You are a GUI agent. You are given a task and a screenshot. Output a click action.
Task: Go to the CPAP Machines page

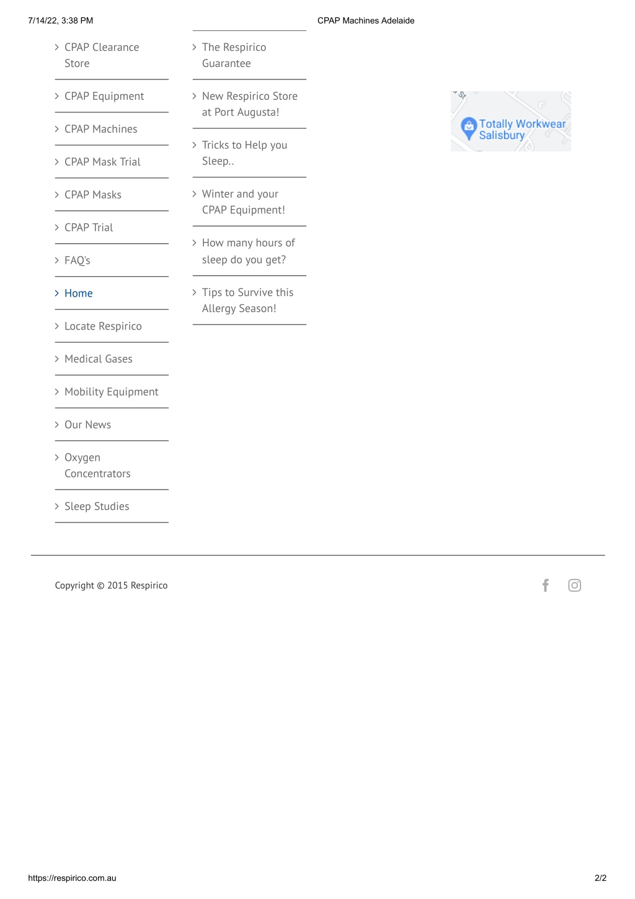tap(101, 129)
